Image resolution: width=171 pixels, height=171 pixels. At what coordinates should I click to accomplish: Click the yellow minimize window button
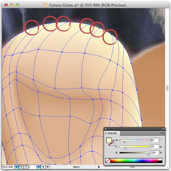[12, 5]
